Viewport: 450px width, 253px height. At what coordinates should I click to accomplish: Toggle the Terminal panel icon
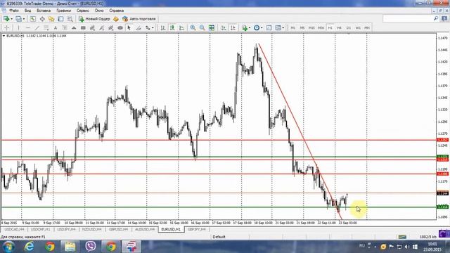(60, 19)
